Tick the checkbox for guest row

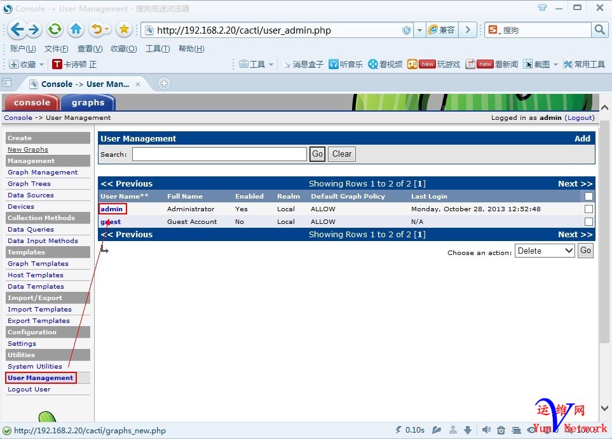click(x=588, y=221)
